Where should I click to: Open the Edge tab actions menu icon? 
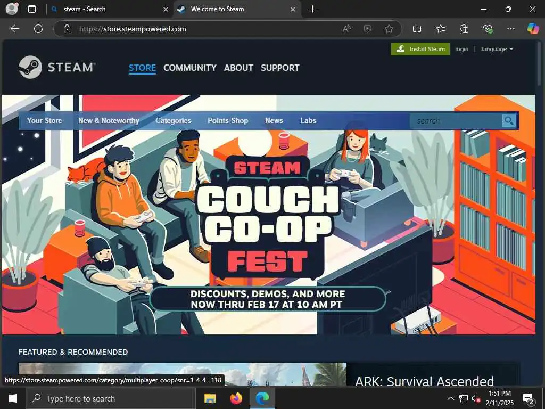[x=32, y=9]
